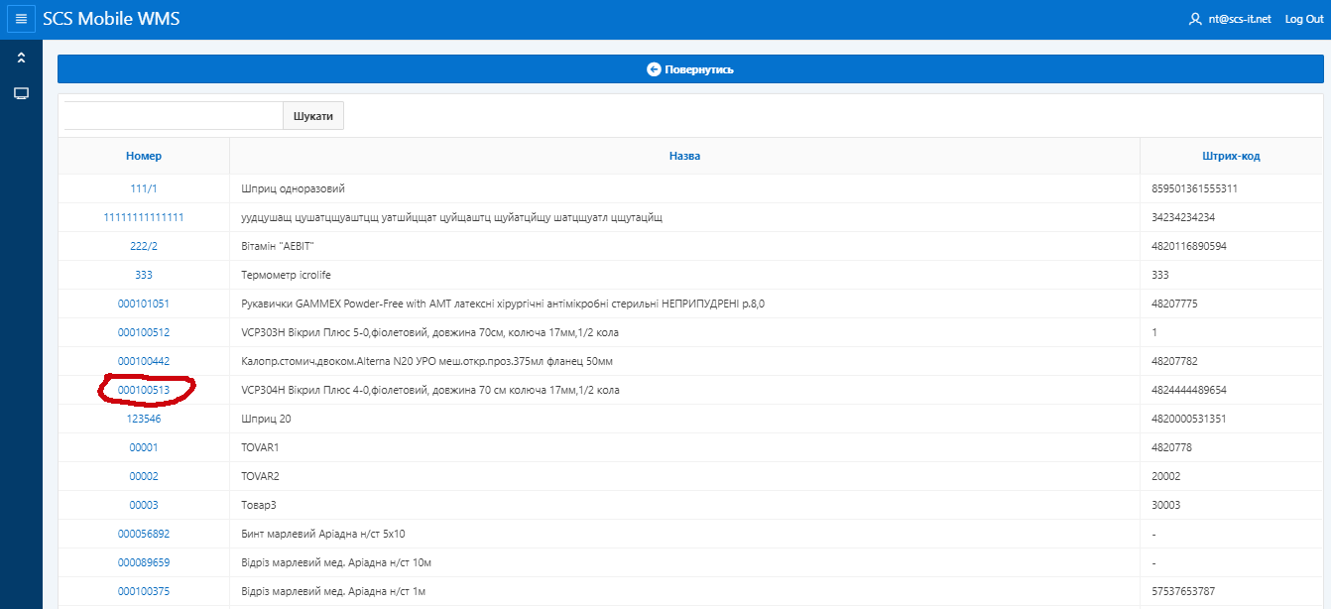Go back with the Повернутись button
The height and width of the screenshot is (609, 1331).
pos(690,69)
